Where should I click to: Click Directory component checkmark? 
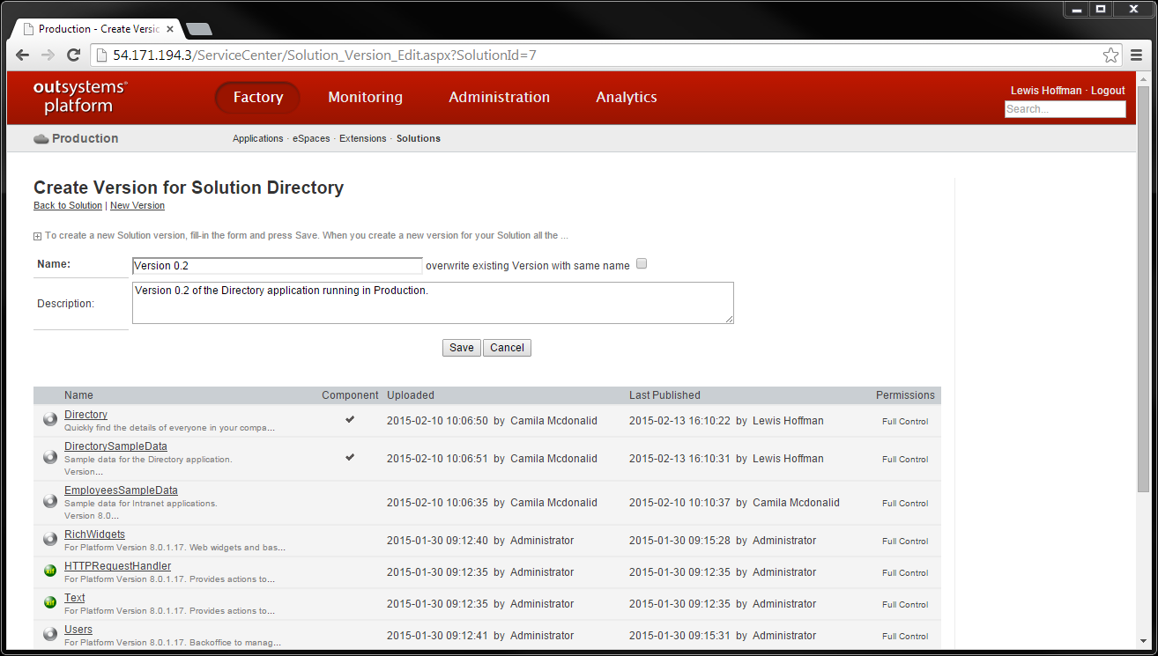[350, 420]
